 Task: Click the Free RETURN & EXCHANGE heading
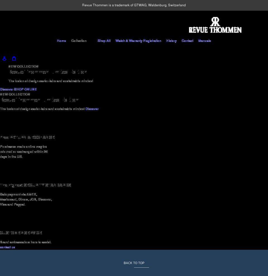[28, 137]
